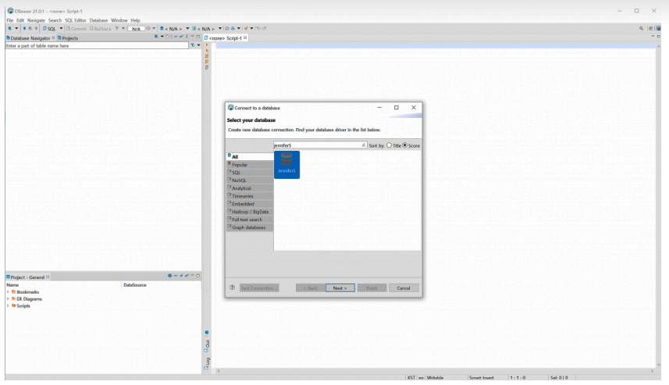
Task: Open the Search menu
Action: [55, 20]
